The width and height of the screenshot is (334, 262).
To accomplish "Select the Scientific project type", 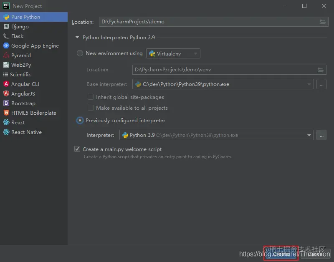I will (x=34, y=74).
